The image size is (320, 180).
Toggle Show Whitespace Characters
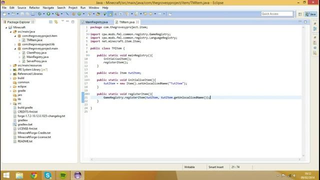click(120, 14)
